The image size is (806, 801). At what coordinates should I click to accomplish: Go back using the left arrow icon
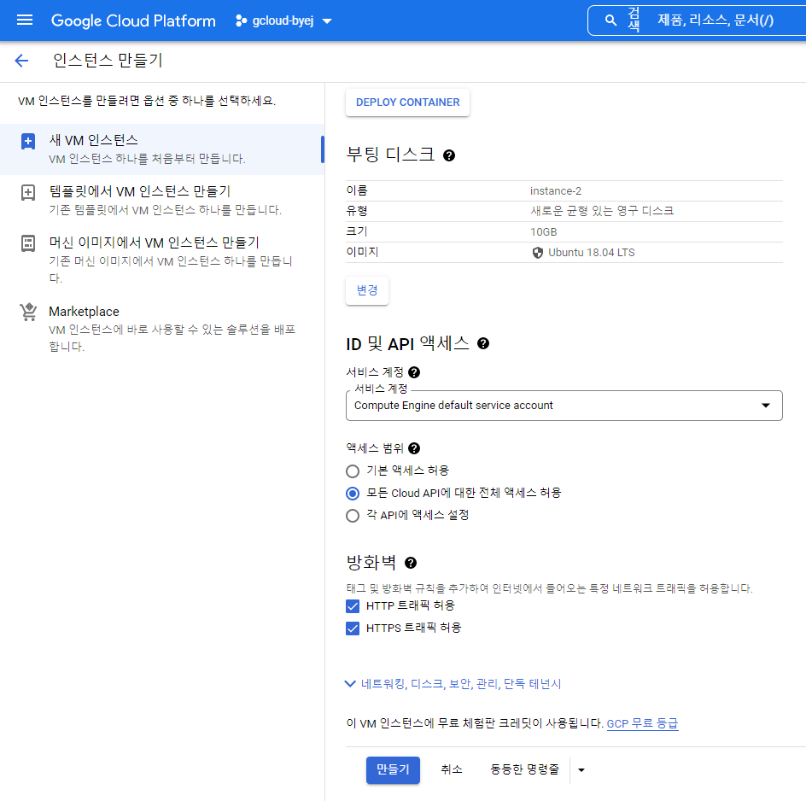[21, 61]
